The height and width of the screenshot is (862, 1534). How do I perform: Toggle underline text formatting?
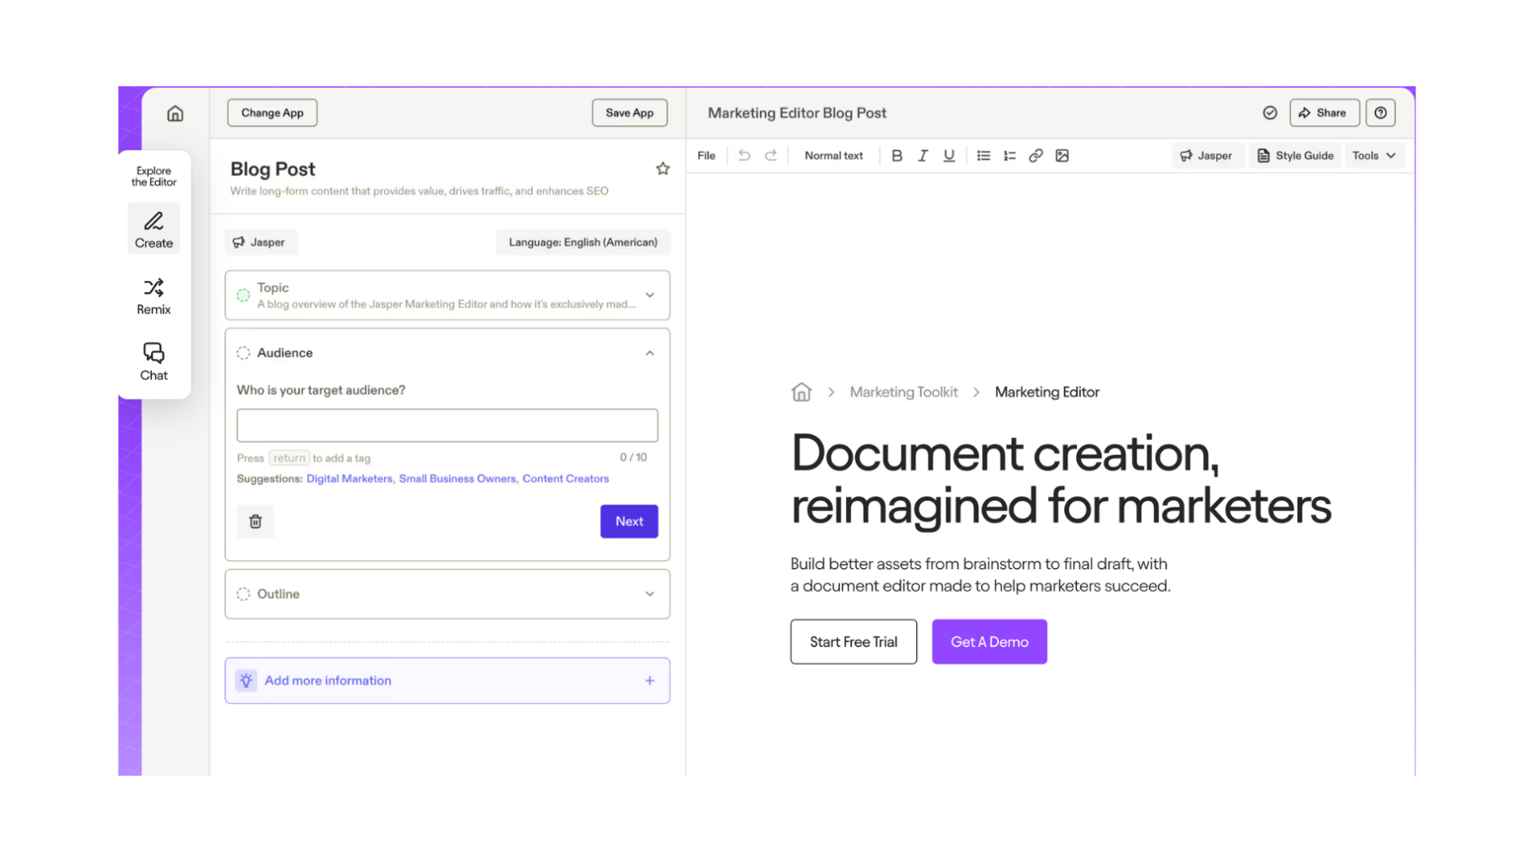tap(949, 156)
